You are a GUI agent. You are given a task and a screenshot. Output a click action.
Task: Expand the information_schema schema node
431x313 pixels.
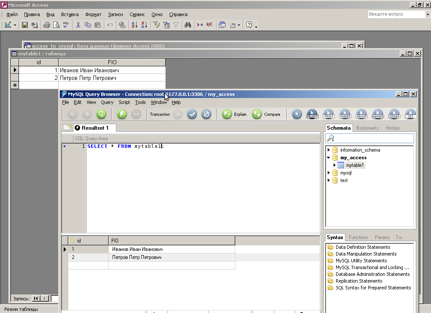[329, 150]
